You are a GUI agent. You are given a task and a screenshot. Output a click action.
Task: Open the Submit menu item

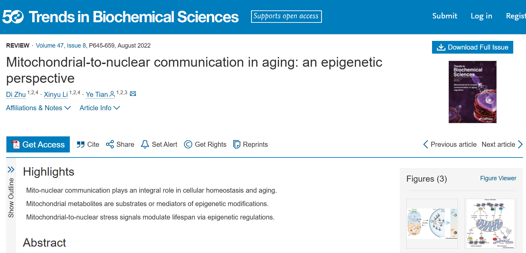click(x=444, y=16)
